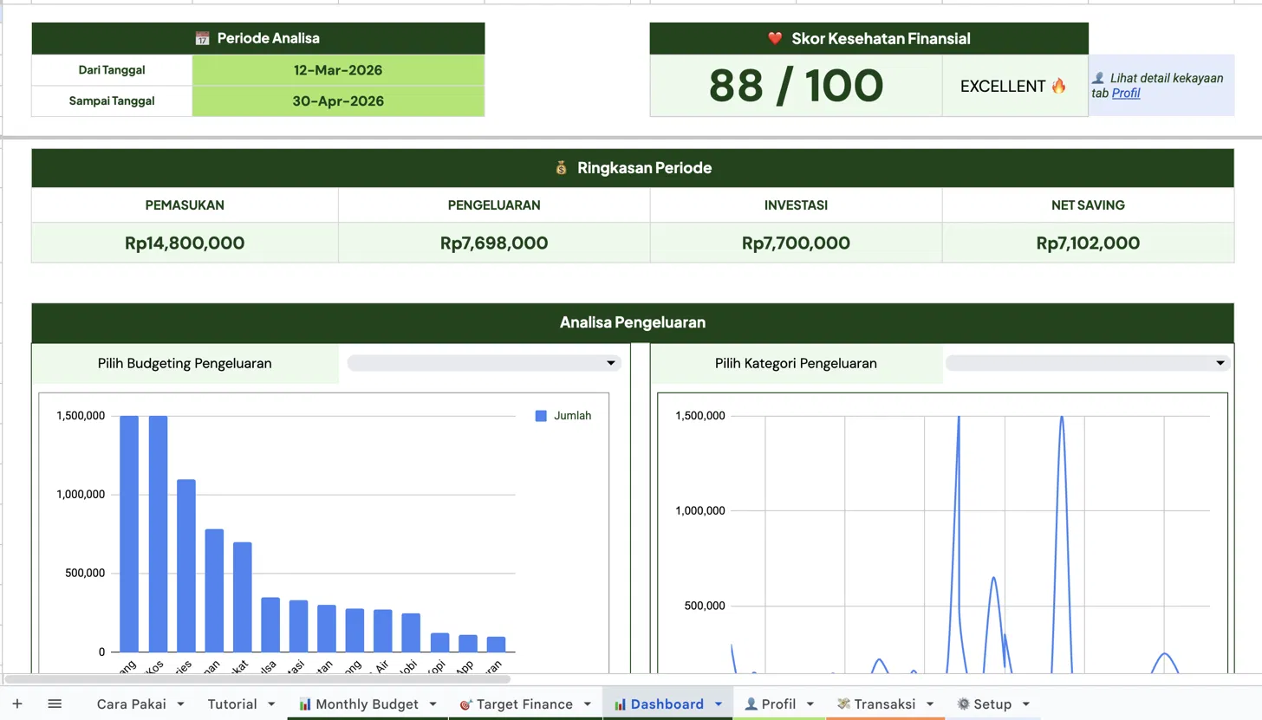The width and height of the screenshot is (1262, 720).
Task: Switch to the Setup sheet tab
Action: 992,704
